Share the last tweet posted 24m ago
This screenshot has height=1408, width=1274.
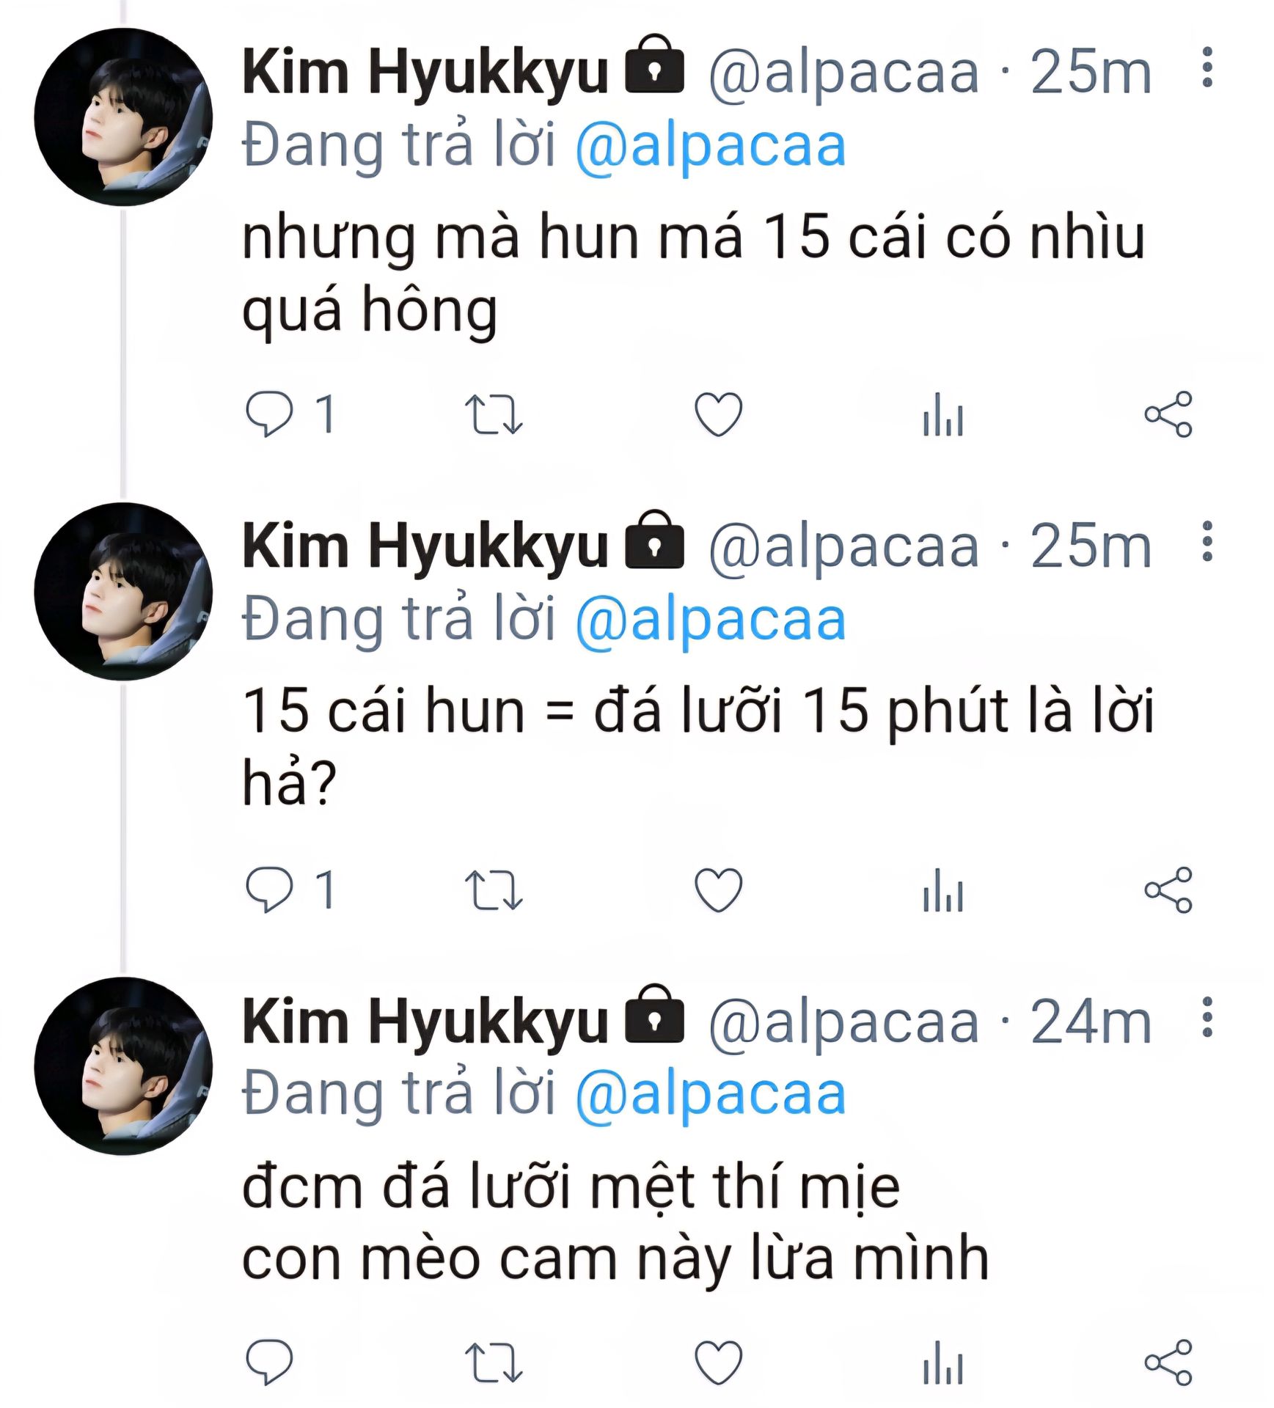1168,1363
